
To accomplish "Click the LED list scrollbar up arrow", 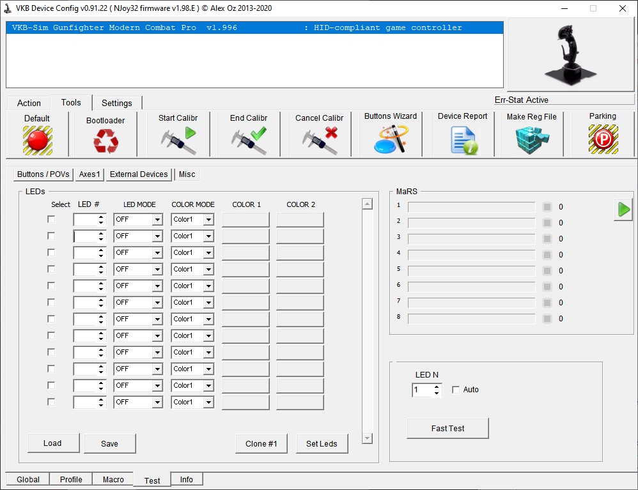I will coord(367,204).
